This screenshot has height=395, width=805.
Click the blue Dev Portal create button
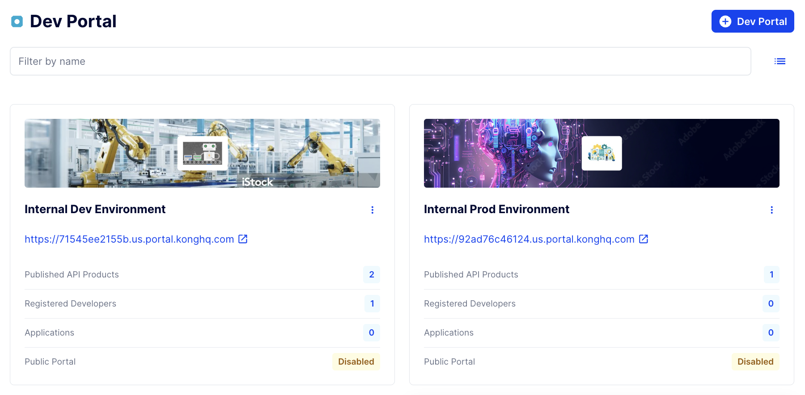753,21
